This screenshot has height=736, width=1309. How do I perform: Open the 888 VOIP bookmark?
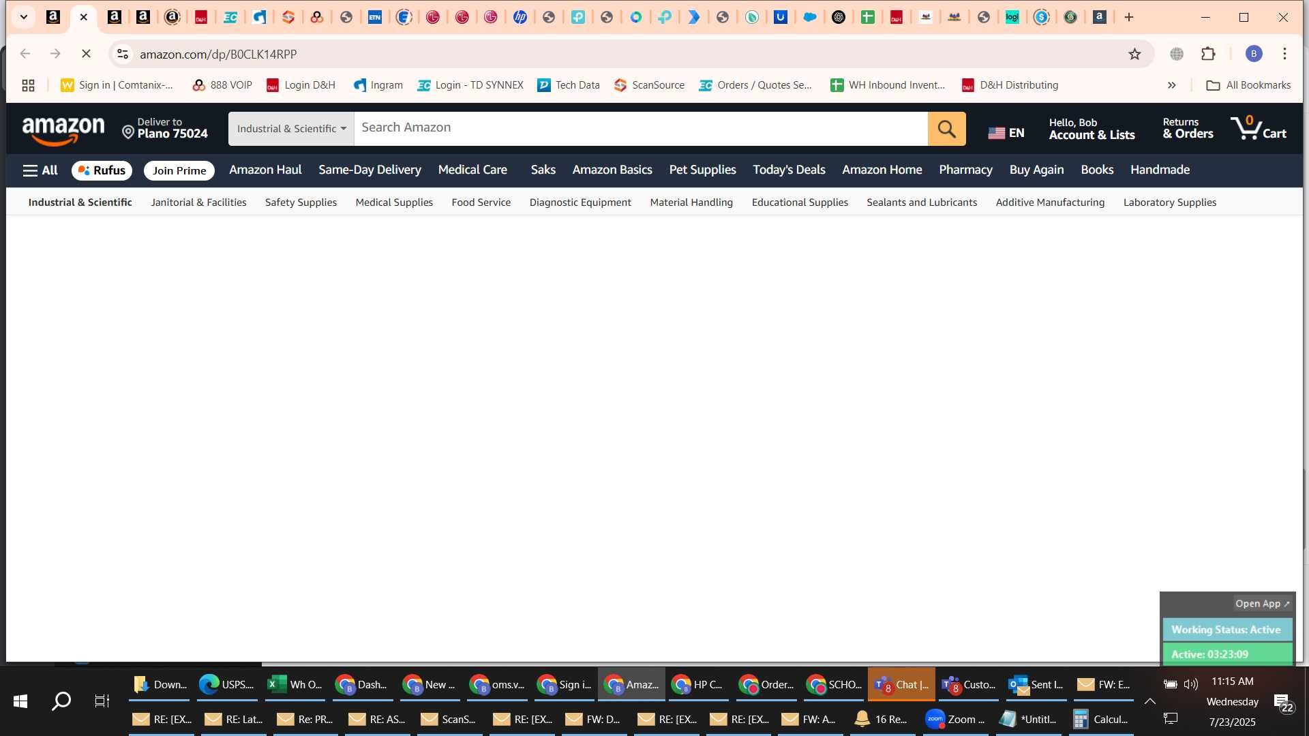(x=222, y=85)
